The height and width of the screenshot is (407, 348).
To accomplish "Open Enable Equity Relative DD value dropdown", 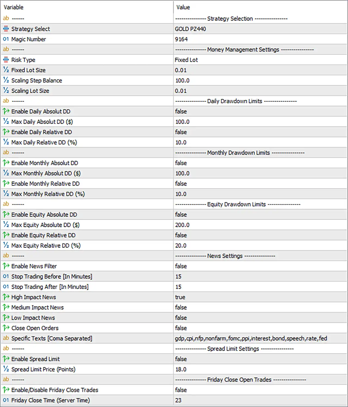I will pos(260,235).
